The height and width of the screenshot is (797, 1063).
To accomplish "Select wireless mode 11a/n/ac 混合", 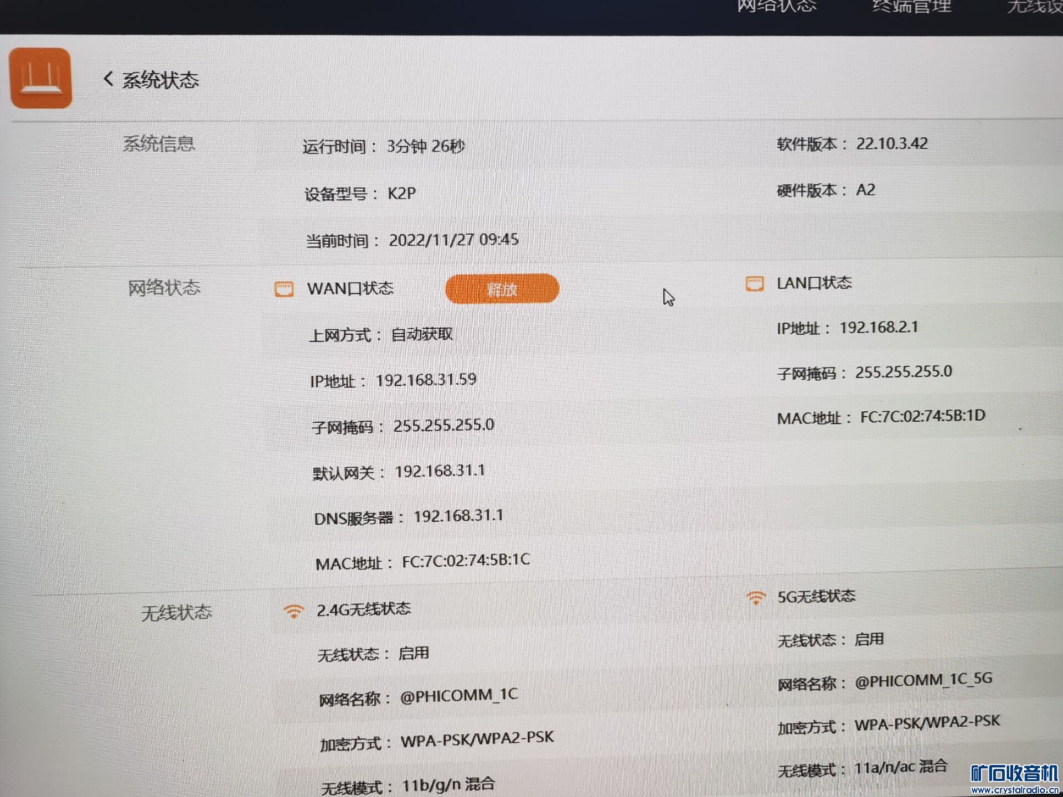I will [901, 767].
